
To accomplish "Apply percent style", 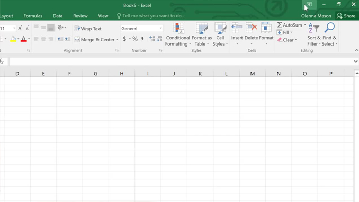I will [x=135, y=39].
